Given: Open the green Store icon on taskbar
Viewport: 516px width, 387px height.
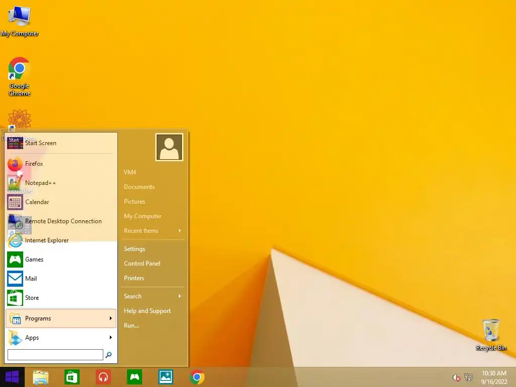Looking at the screenshot, I should click(72, 377).
